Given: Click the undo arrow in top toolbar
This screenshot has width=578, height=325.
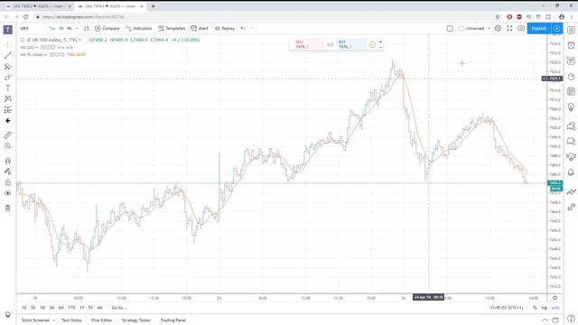Looking at the screenshot, I should point(243,28).
